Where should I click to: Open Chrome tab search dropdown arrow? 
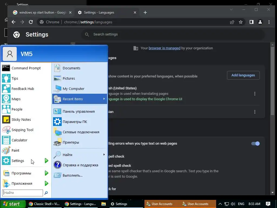pyautogui.click(x=231, y=9)
